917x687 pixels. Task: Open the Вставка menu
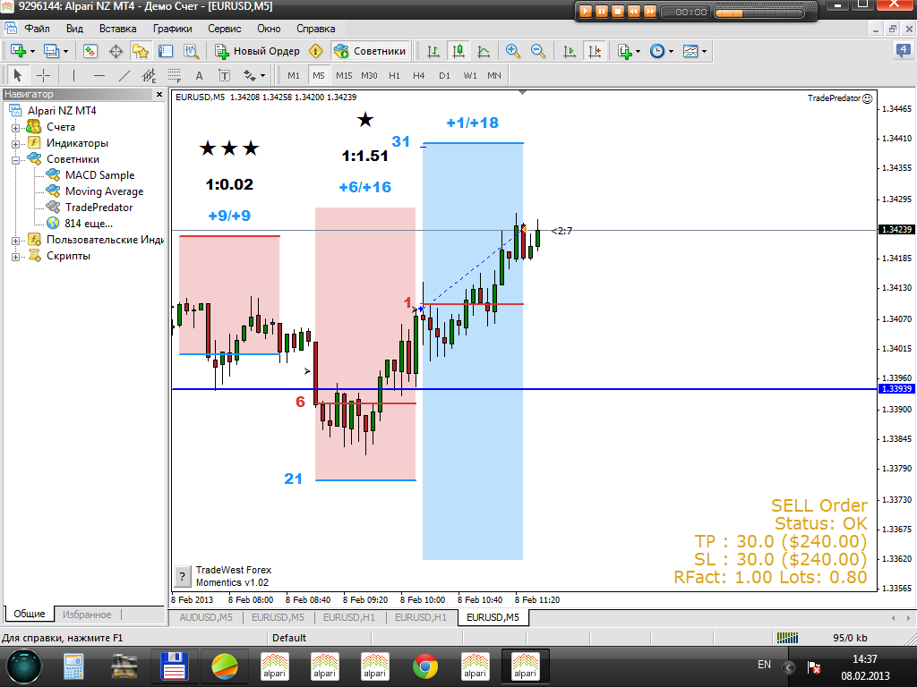coord(117,28)
